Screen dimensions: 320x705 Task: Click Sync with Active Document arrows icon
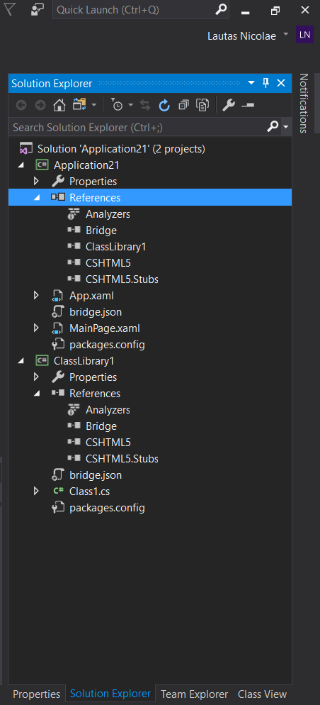[x=145, y=105]
